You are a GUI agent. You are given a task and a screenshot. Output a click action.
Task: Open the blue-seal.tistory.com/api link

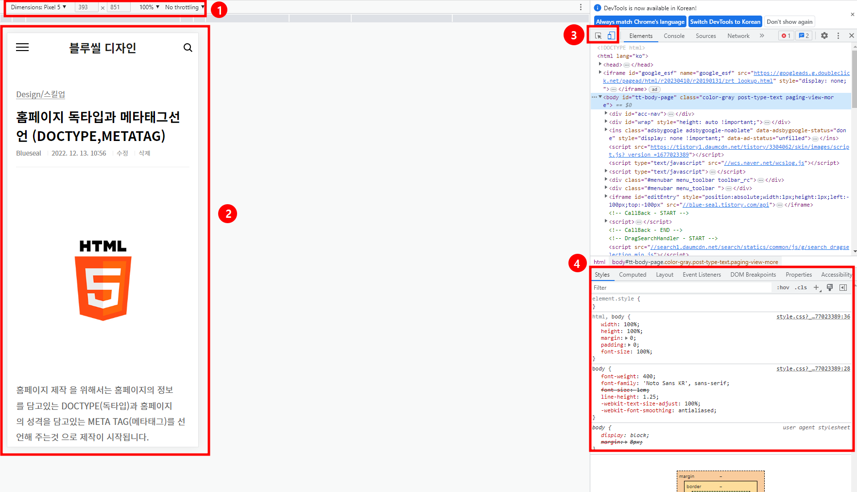pyautogui.click(x=726, y=205)
